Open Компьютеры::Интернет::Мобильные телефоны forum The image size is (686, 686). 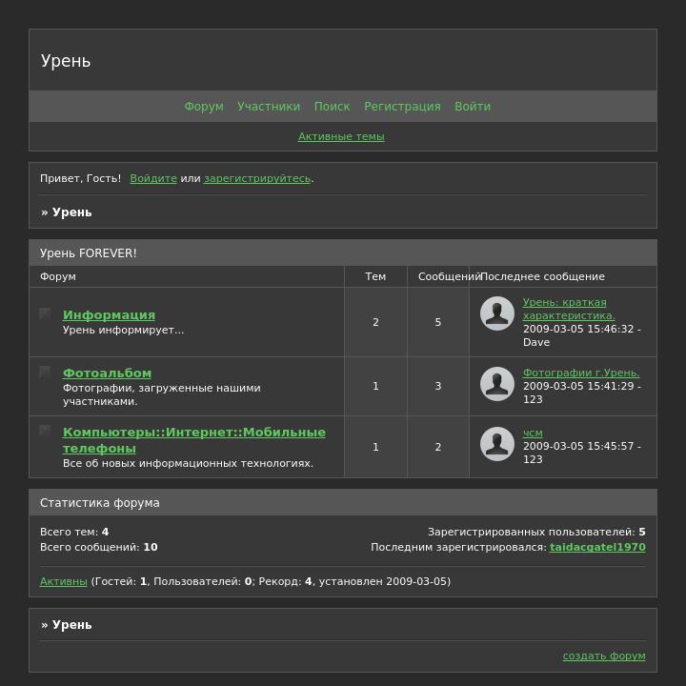tap(194, 440)
